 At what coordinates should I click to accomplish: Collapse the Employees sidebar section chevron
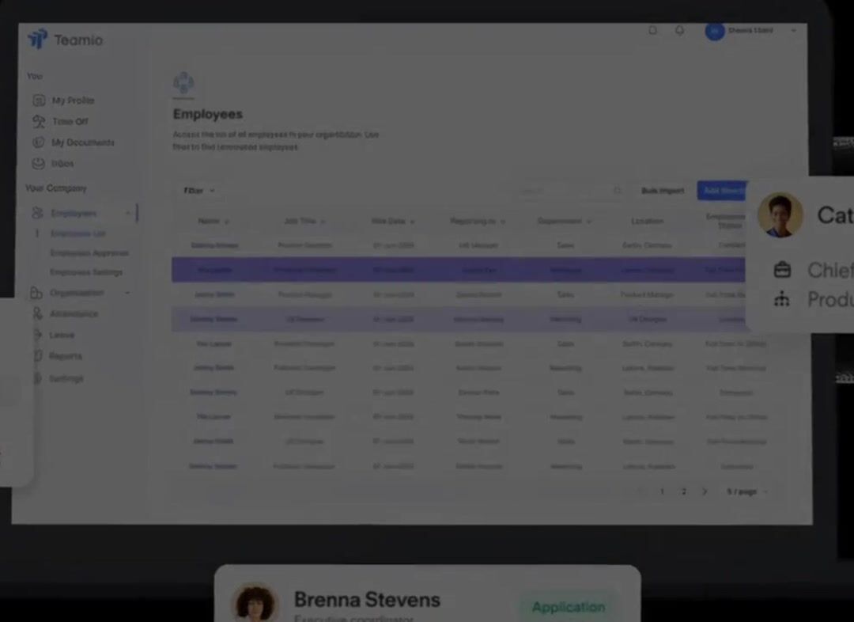pyautogui.click(x=128, y=213)
